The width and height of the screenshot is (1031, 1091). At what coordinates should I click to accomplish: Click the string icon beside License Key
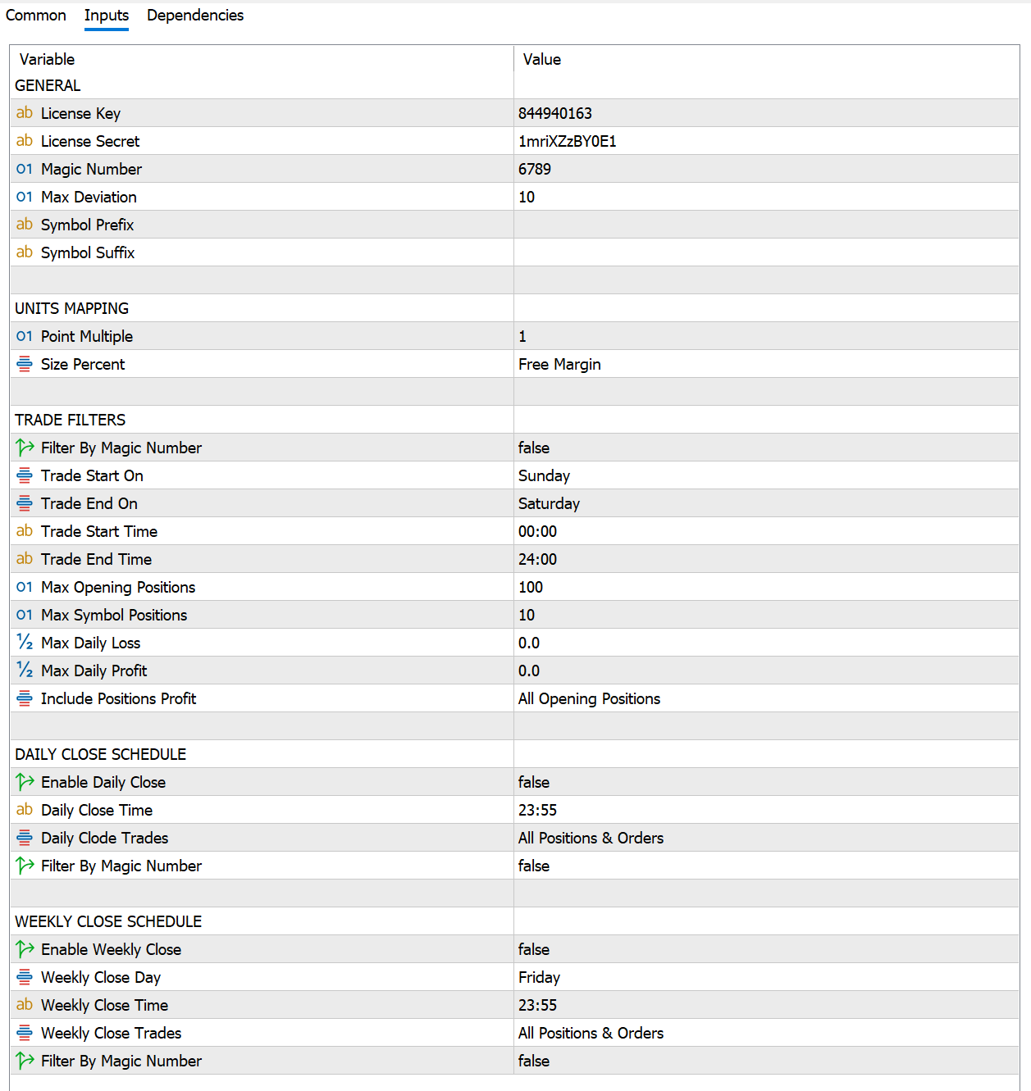25,113
